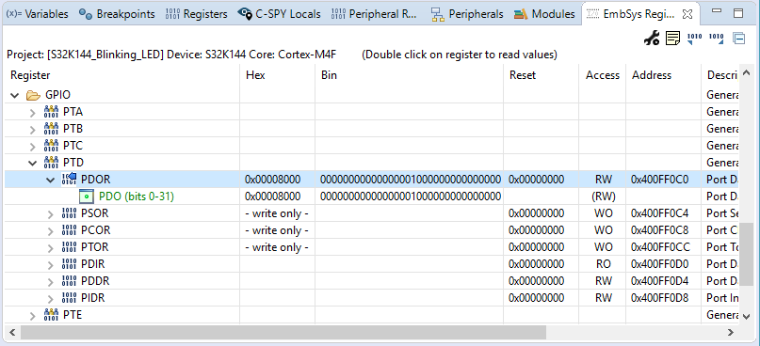Image resolution: width=760 pixels, height=346 pixels.
Task: Click the 1010 import values icon
Action: (x=695, y=39)
